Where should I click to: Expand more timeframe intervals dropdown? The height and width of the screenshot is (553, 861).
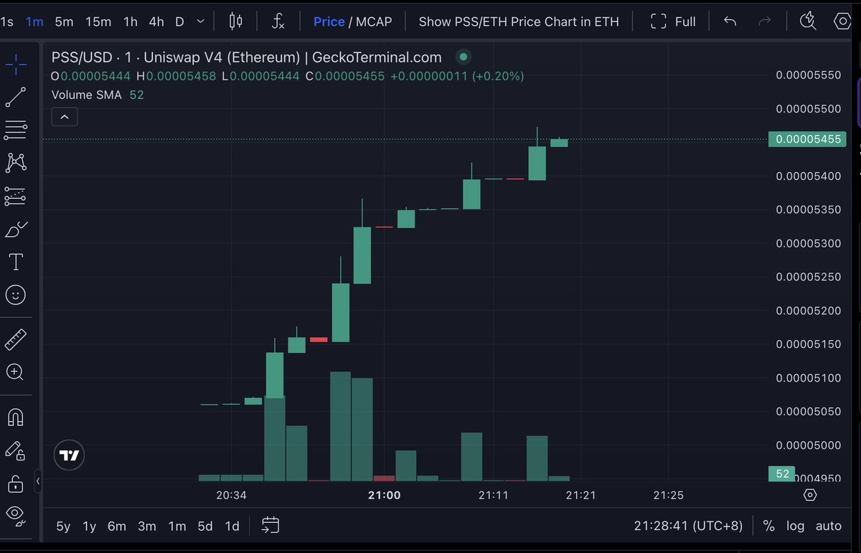click(x=199, y=22)
